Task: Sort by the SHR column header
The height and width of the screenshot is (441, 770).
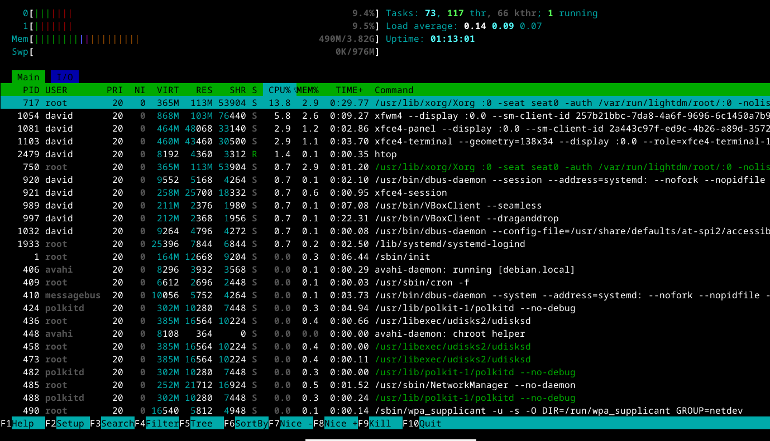Action: tap(238, 90)
